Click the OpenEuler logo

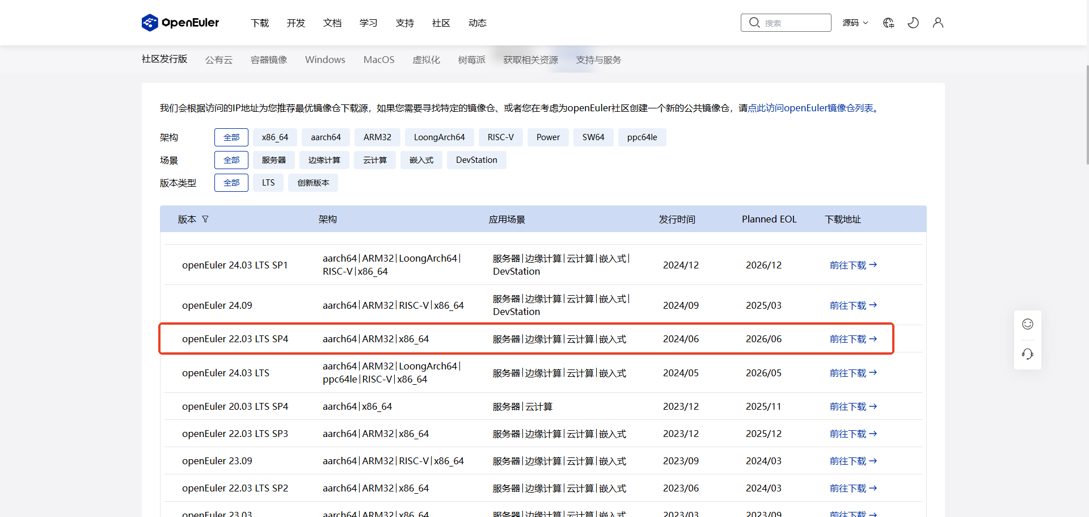180,22
